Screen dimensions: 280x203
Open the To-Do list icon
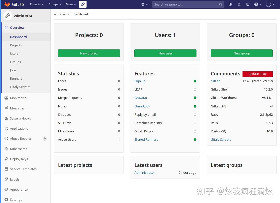point(248,4)
